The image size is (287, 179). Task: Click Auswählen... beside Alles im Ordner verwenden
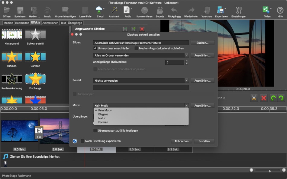coord(202,55)
